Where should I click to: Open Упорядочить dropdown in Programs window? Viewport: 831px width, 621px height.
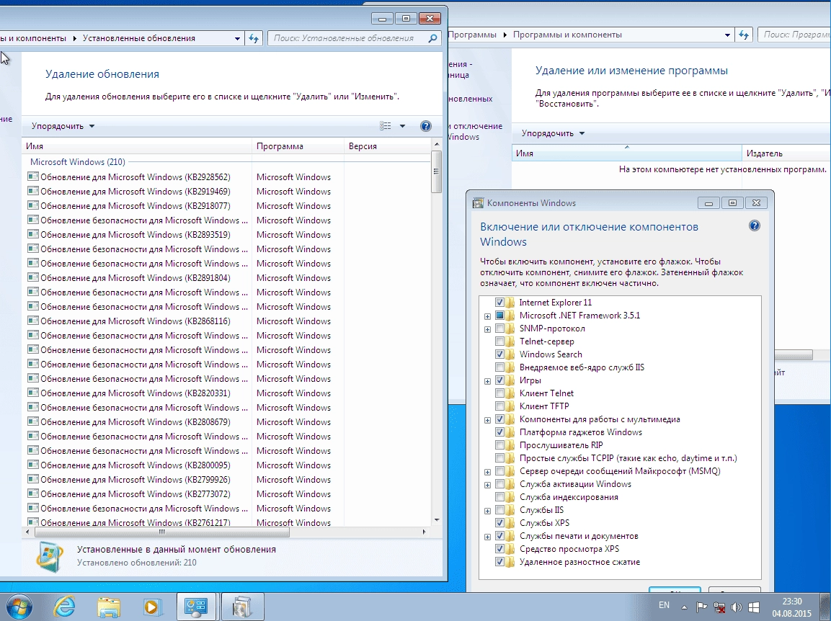point(553,133)
